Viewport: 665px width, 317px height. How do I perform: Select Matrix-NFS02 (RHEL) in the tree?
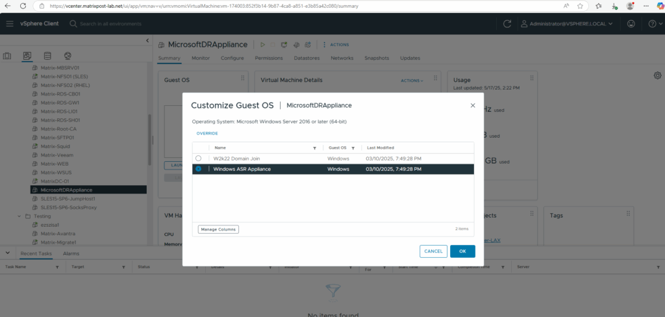tap(65, 85)
